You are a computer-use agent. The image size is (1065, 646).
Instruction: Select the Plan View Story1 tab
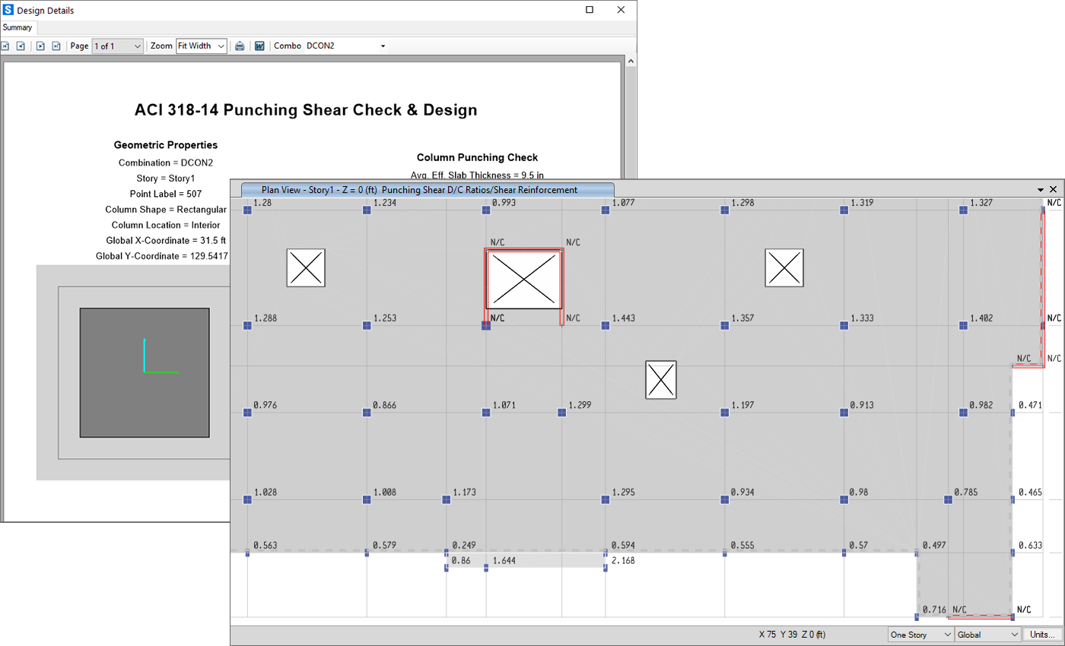[427, 189]
